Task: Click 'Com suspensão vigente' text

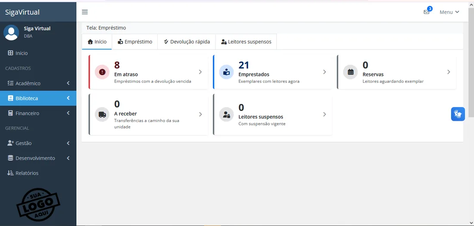Action: [262, 124]
